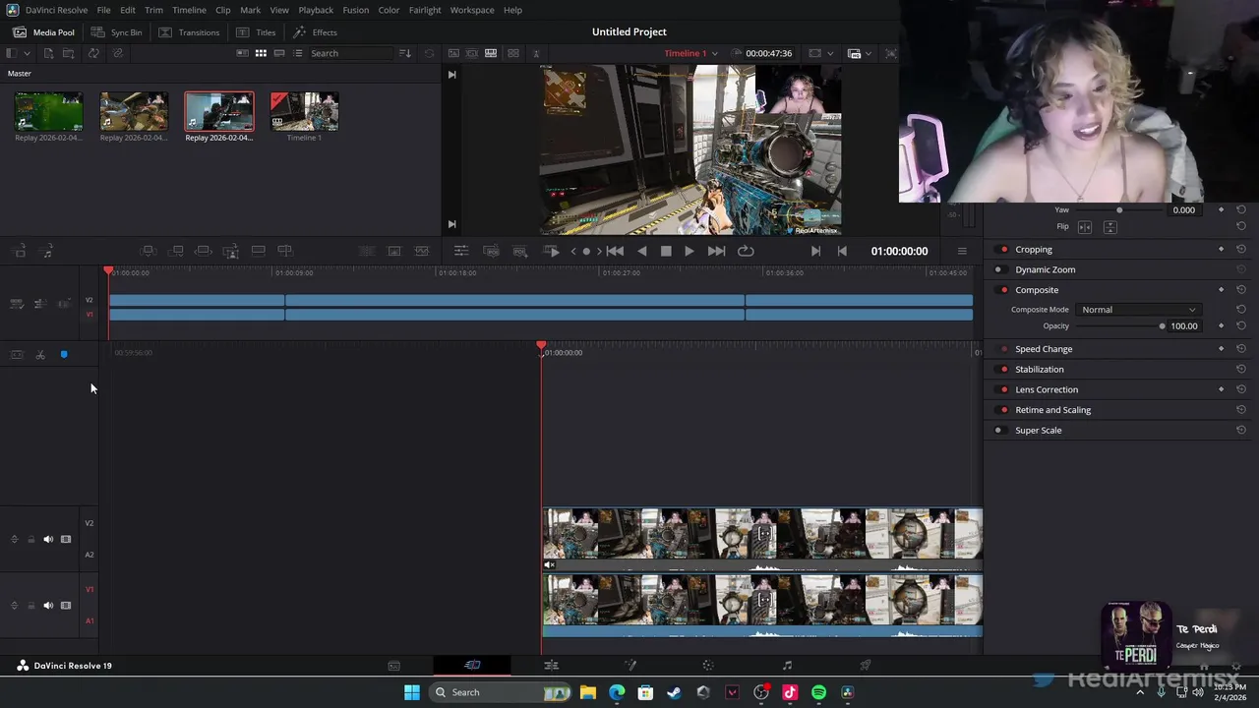Click the Flip vertical icon
The image size is (1259, 708).
click(x=1109, y=227)
